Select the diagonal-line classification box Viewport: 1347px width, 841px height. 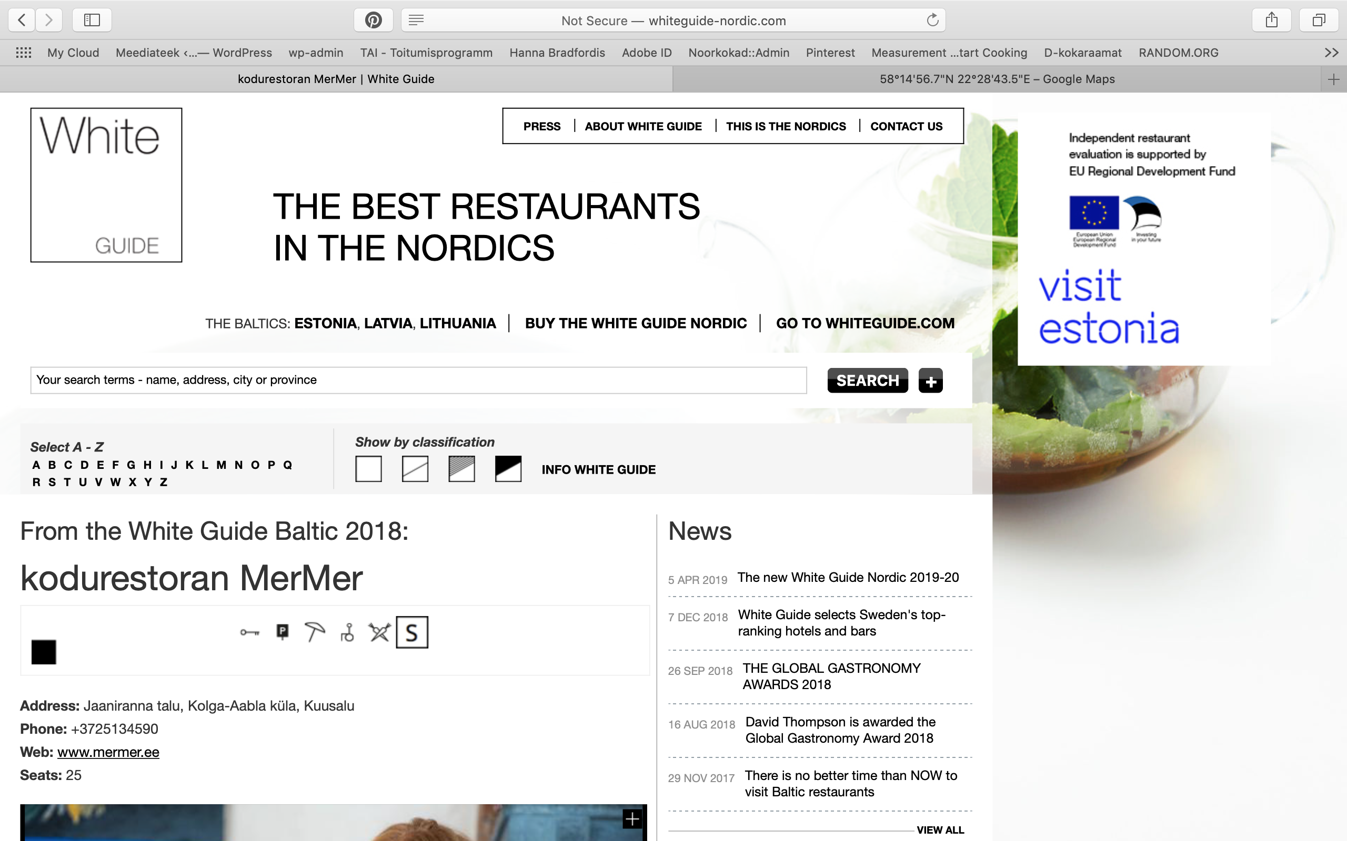[415, 469]
